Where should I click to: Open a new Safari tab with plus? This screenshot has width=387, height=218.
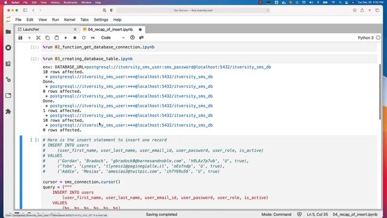(369, 10)
